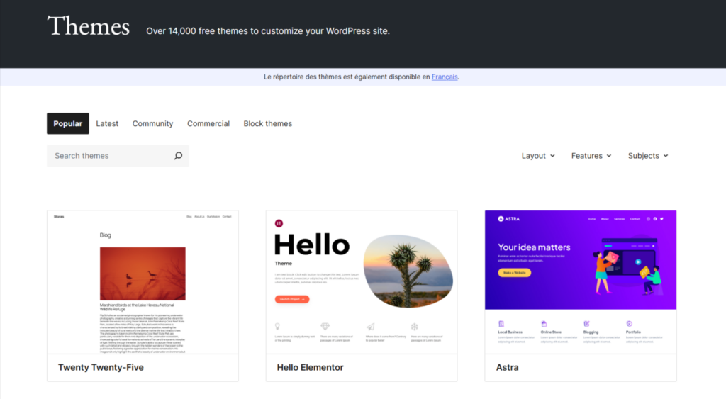Follow the Français language link
This screenshot has height=399, width=726.
coord(445,77)
